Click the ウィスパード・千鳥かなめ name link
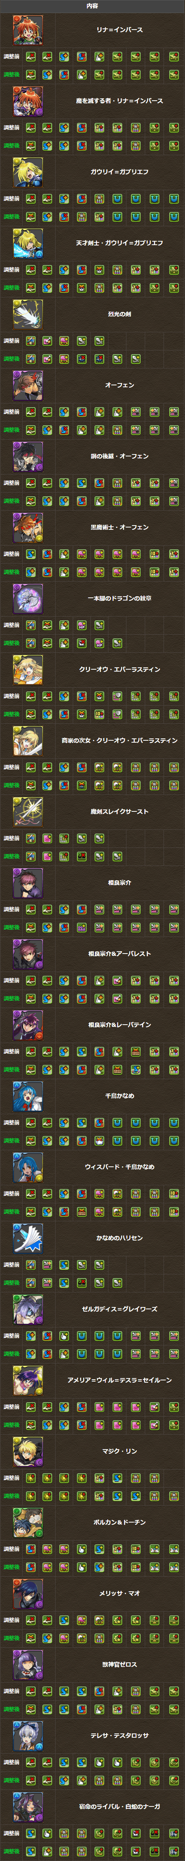185x1861 pixels. pos(120,1167)
